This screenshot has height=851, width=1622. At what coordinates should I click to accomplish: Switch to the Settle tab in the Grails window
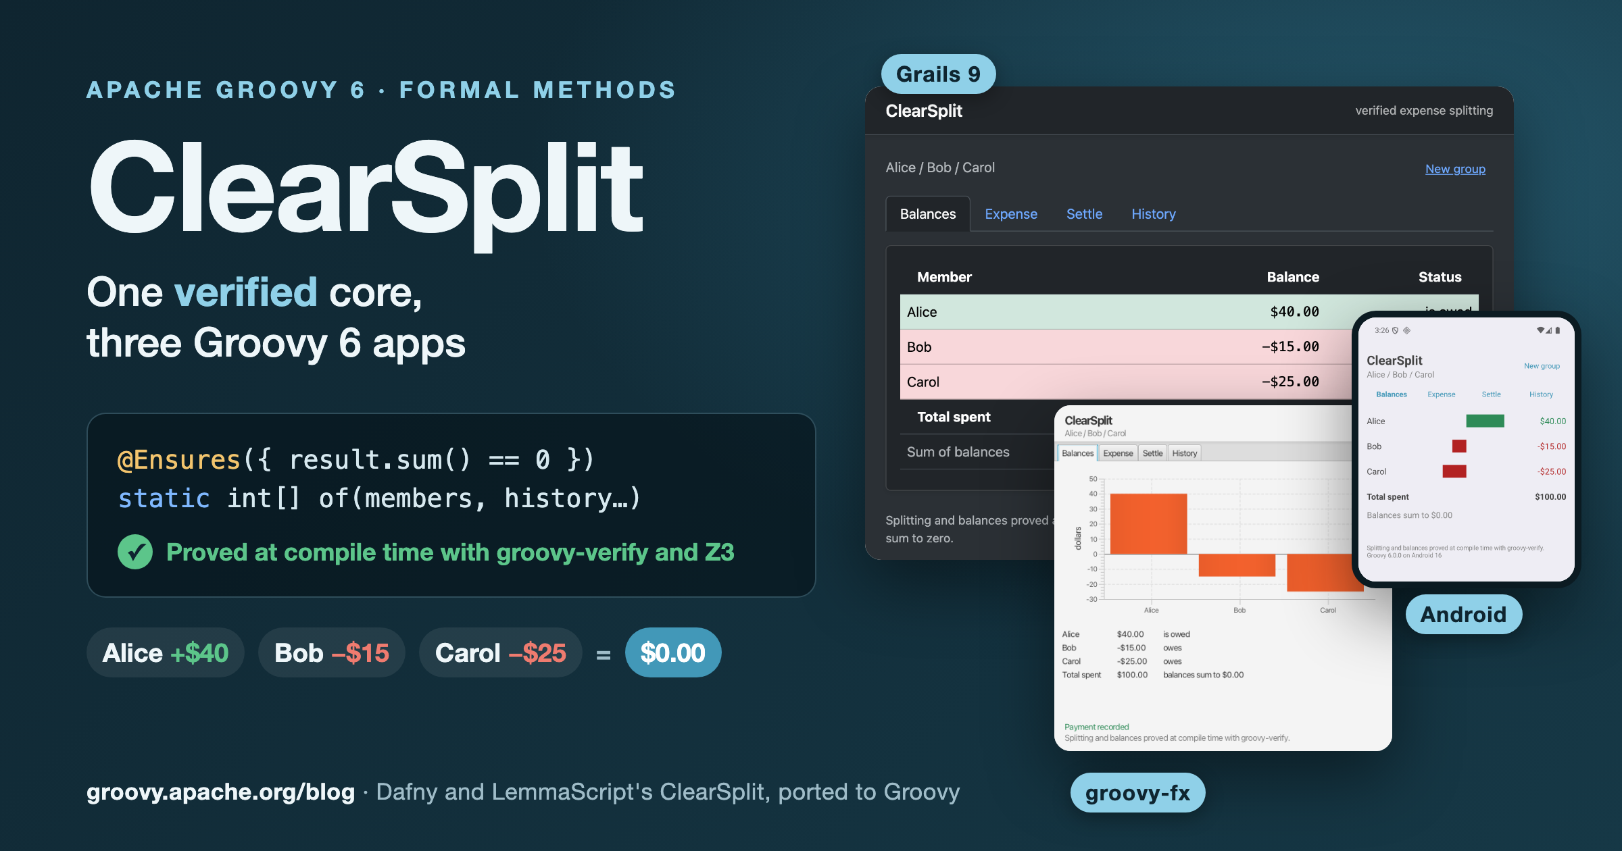(1084, 214)
